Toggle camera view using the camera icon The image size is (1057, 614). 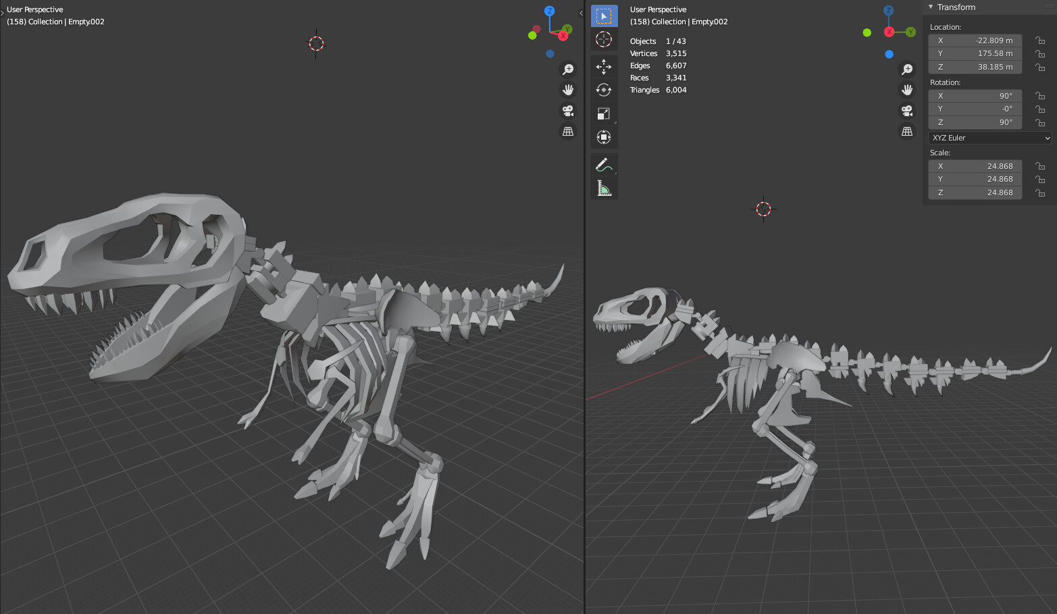pyautogui.click(x=568, y=110)
